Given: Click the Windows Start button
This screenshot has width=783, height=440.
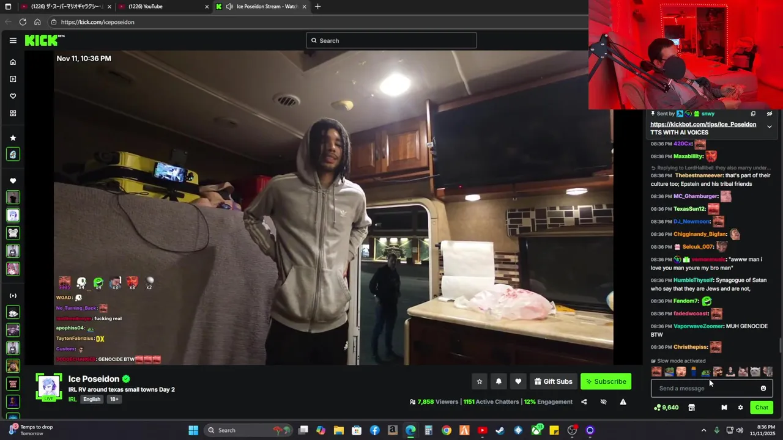Looking at the screenshot, I should click(193, 430).
